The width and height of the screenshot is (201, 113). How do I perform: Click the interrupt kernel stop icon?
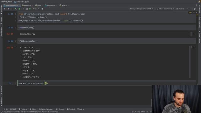coord(23,9)
